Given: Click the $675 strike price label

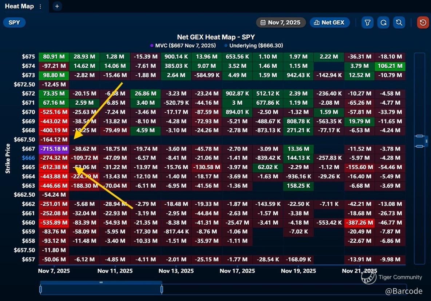Looking at the screenshot, I should click(x=28, y=56).
